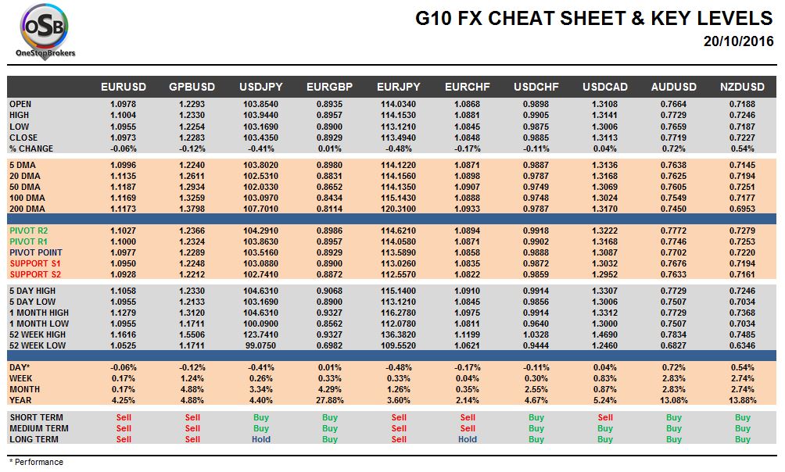The height and width of the screenshot is (472, 785).
Task: Select the NZDUSD column header
Action: pos(742,87)
